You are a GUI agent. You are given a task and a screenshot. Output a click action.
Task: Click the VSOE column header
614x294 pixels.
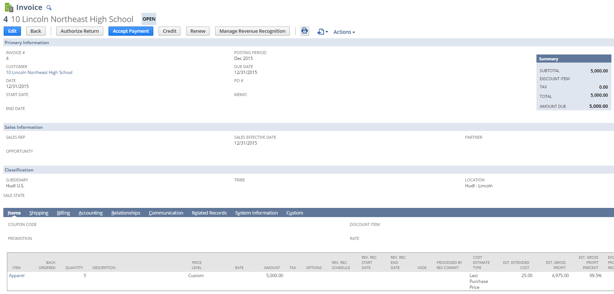[422, 268]
